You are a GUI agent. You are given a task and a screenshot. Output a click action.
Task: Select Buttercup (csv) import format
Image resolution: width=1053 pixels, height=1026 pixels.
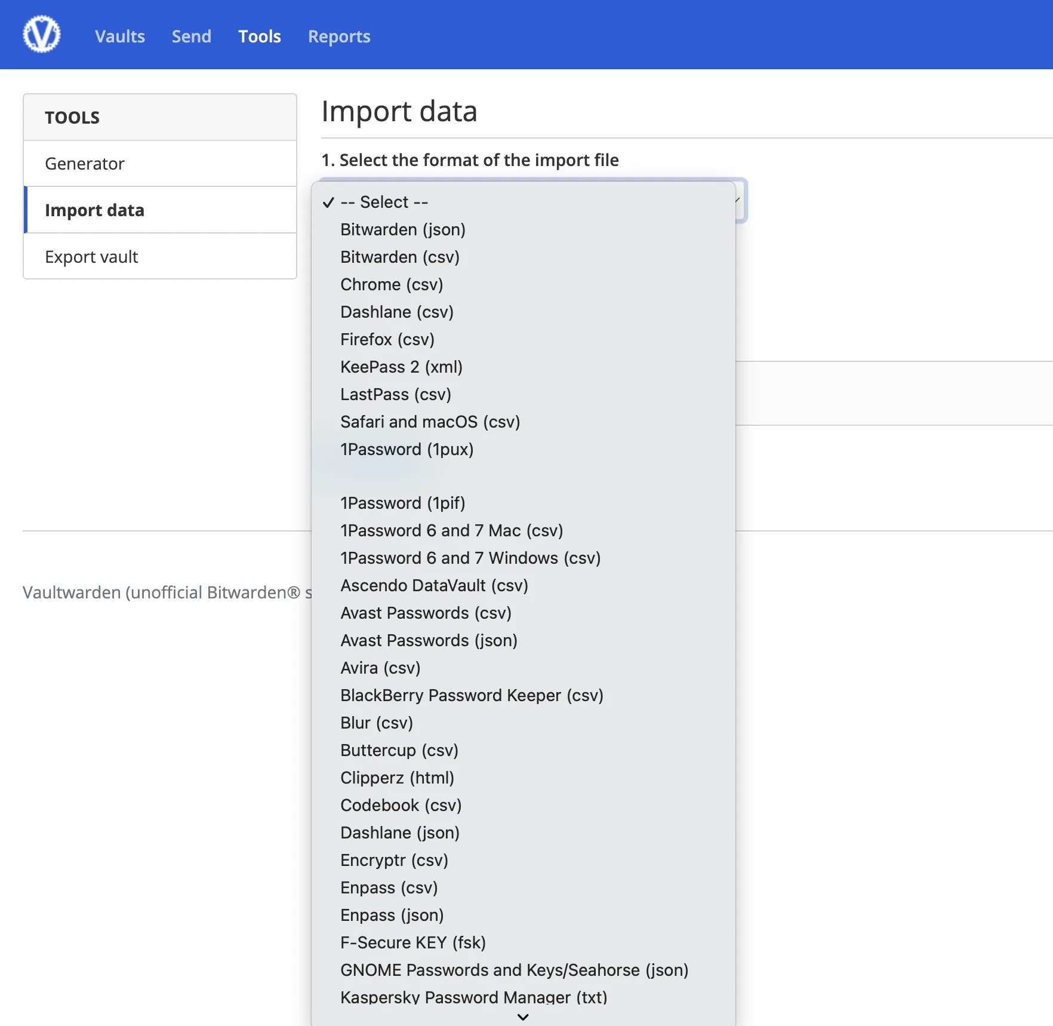click(399, 750)
